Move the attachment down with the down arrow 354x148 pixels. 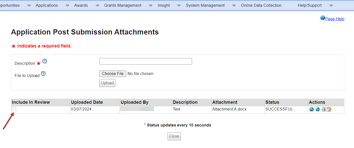click(317, 109)
